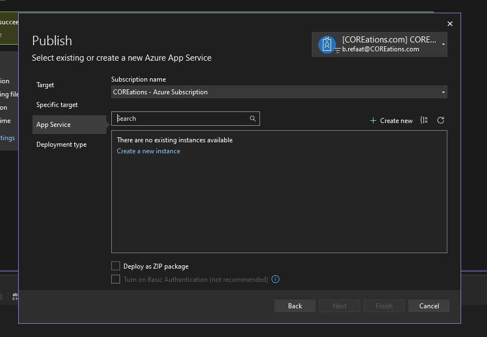The height and width of the screenshot is (337, 487).
Task: Open the COREations account selector dropdown
Action: [379, 45]
